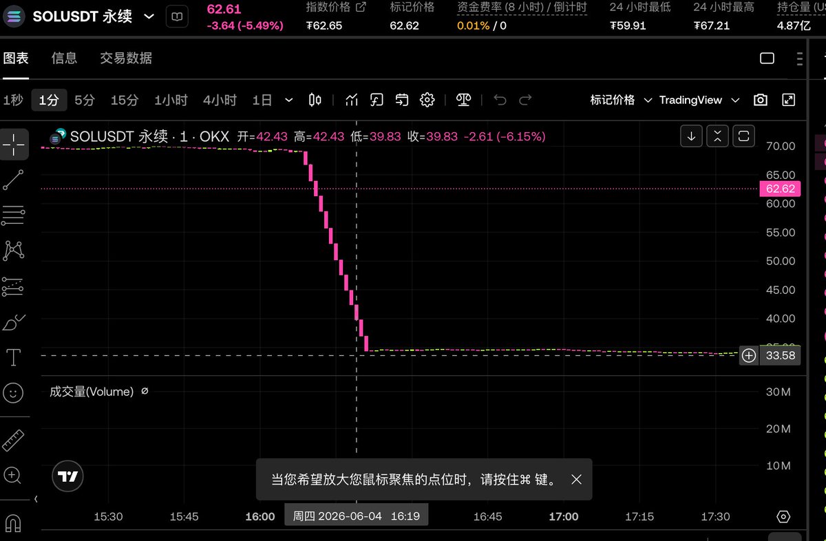
Task: Open the forecasting and measurement tools
Action: click(14, 286)
